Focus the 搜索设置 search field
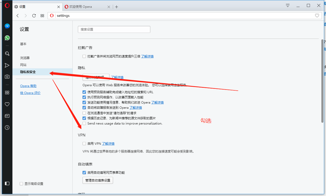Viewport: 326px width, 196px height. pos(114,30)
